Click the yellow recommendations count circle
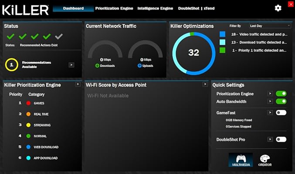 11,65
